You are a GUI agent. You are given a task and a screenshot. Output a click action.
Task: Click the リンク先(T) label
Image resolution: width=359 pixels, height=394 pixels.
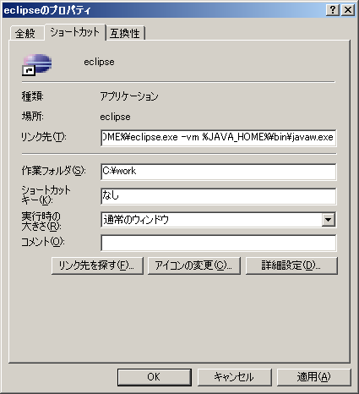click(44, 137)
